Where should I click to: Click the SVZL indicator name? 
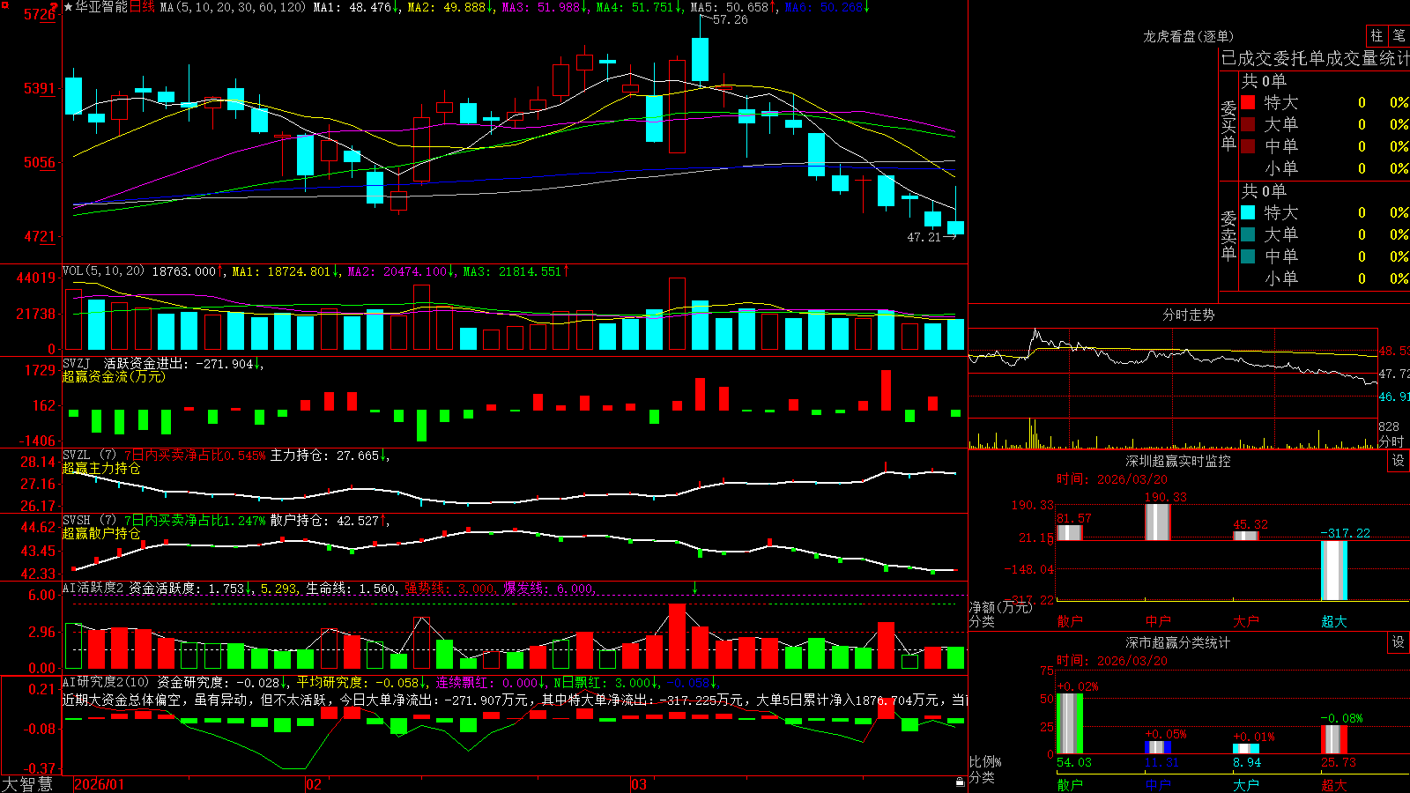click(77, 455)
